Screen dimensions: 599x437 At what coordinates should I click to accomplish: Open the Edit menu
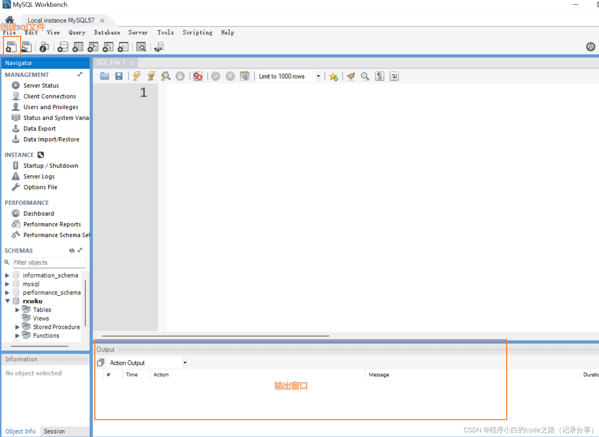31,32
